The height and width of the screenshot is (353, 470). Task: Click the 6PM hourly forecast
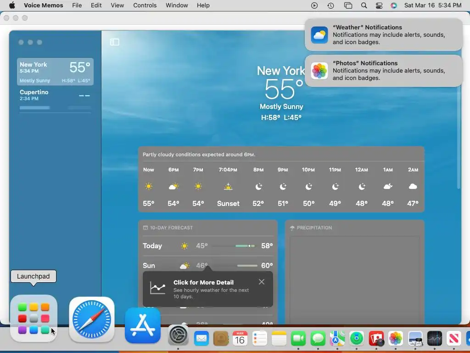pyautogui.click(x=173, y=187)
